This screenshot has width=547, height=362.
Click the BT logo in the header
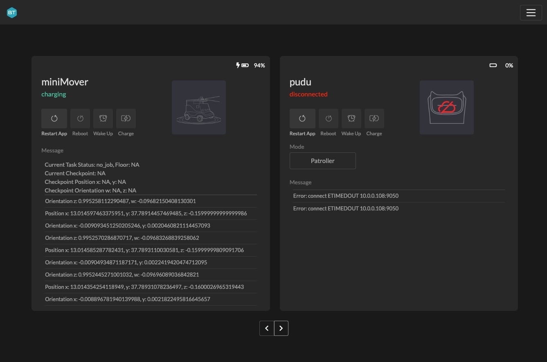click(12, 13)
